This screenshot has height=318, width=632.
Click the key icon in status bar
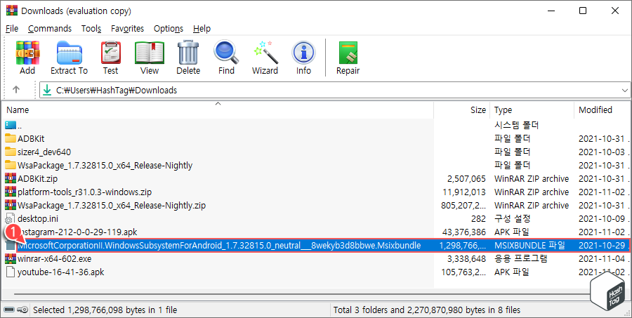pyautogui.click(x=22, y=310)
